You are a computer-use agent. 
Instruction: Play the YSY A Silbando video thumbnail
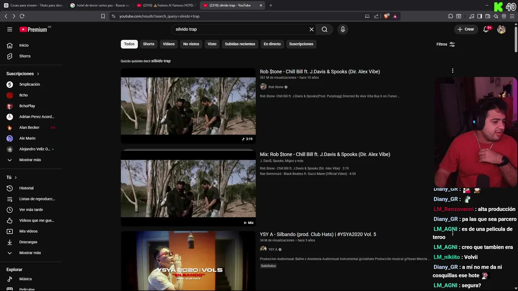click(188, 261)
